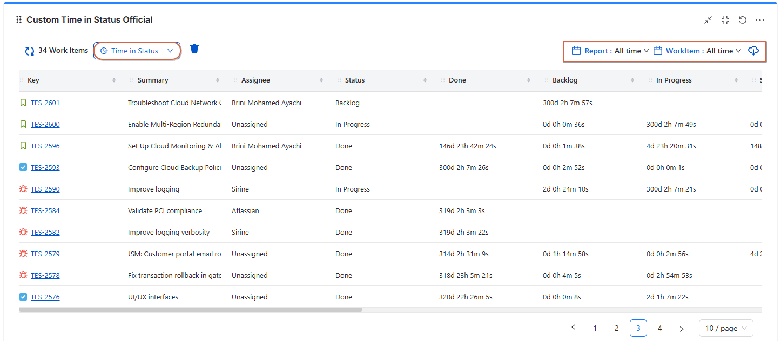Click the story bookmark icon for TES-2601
Screen dimensions: 781x341
click(x=23, y=103)
